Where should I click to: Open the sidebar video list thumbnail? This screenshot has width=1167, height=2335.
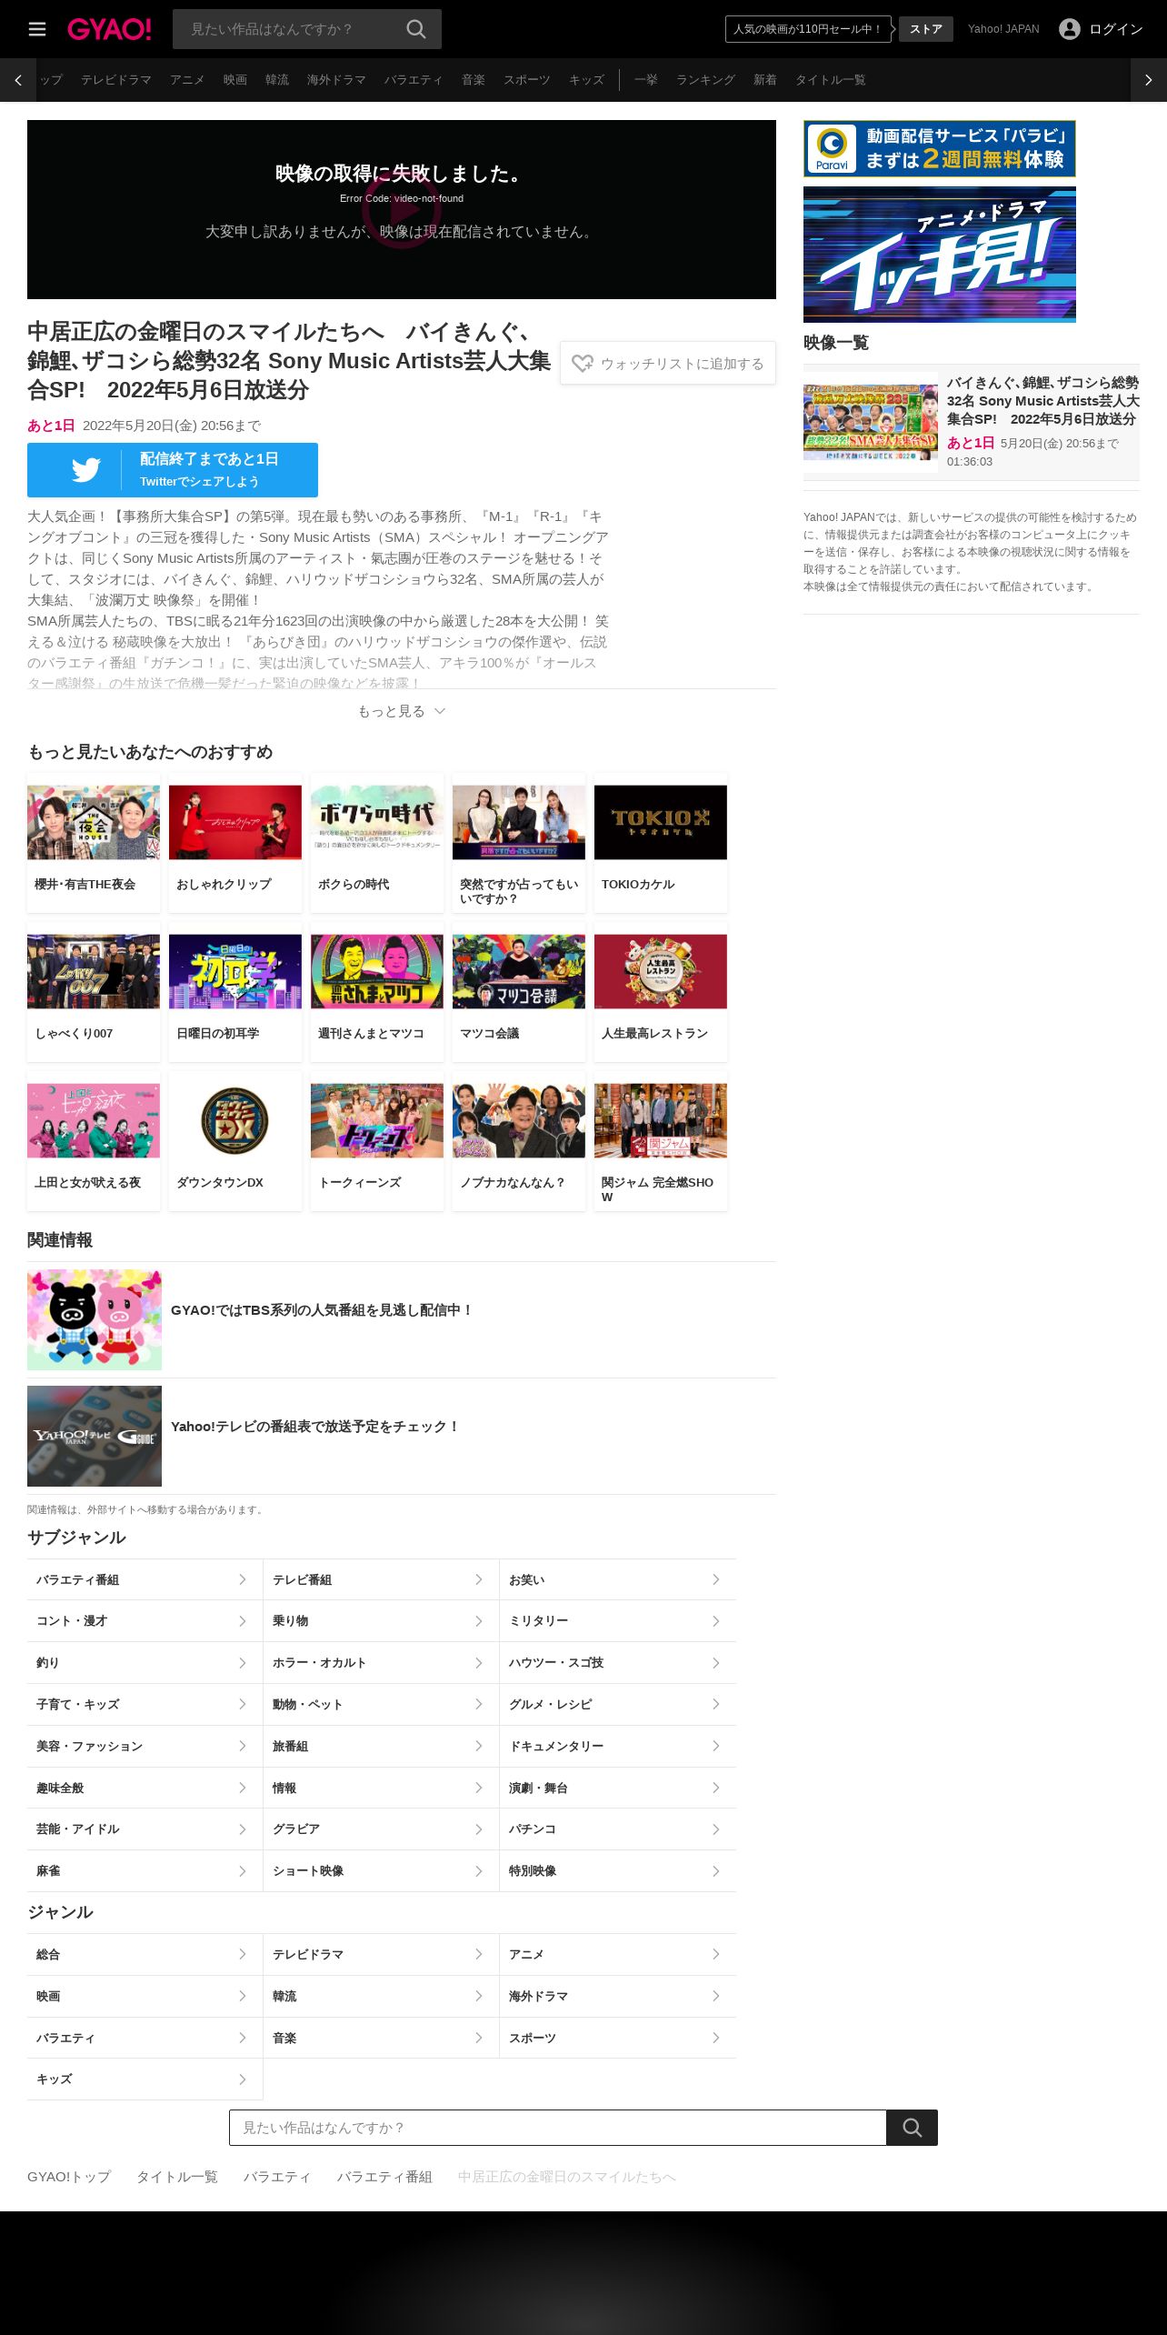point(871,422)
